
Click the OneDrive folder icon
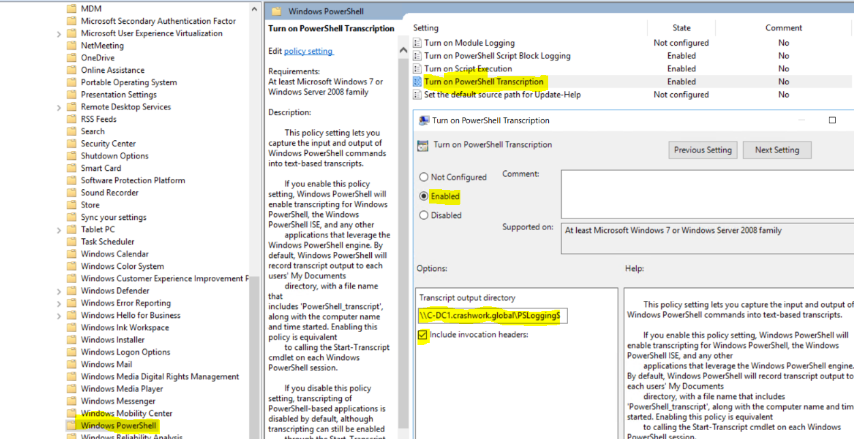(x=72, y=58)
